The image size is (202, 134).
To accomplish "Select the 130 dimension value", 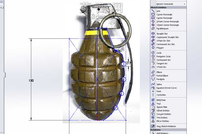I will click(x=31, y=80).
